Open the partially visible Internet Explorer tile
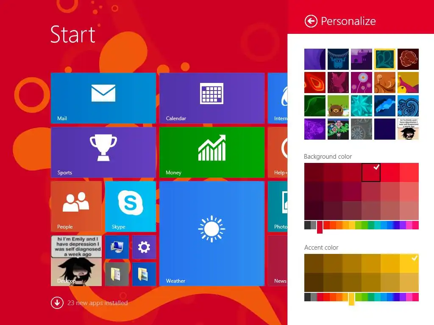This screenshot has width=434, height=325. point(278,98)
